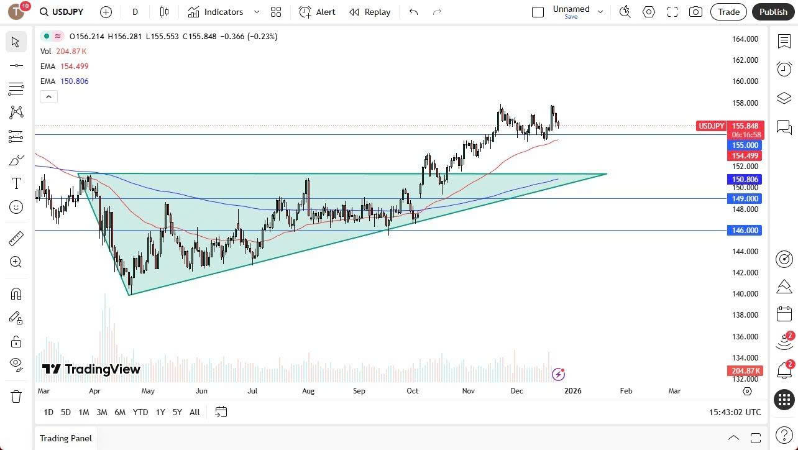This screenshot has height=450, width=798.
Task: Hide all drawings with eye icon
Action: 16,364
